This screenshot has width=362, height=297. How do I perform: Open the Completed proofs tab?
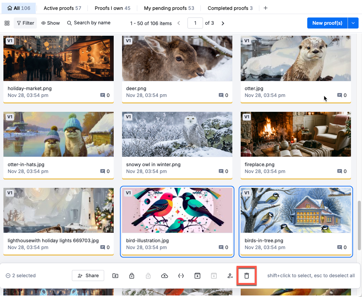[x=230, y=8]
